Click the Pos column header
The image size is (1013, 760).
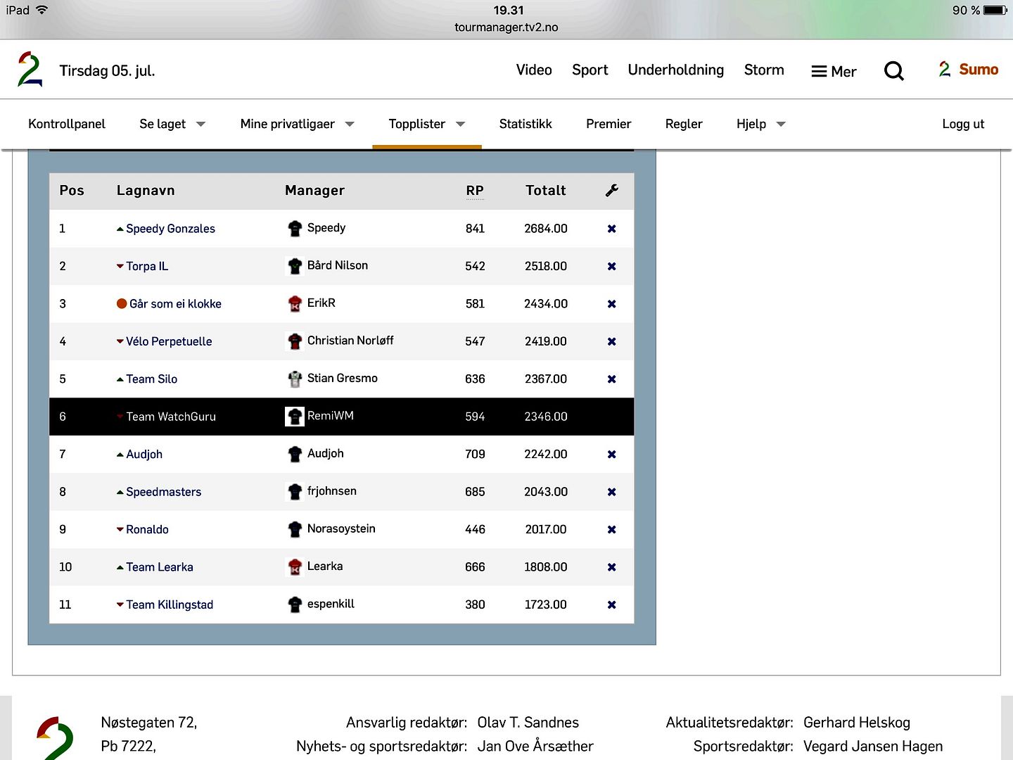coord(72,191)
